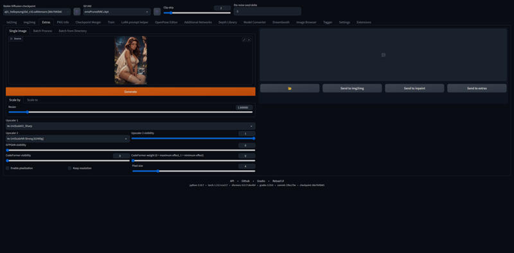Select the Scale to tab
Screen dimensions: 514x253
[x=32, y=100]
